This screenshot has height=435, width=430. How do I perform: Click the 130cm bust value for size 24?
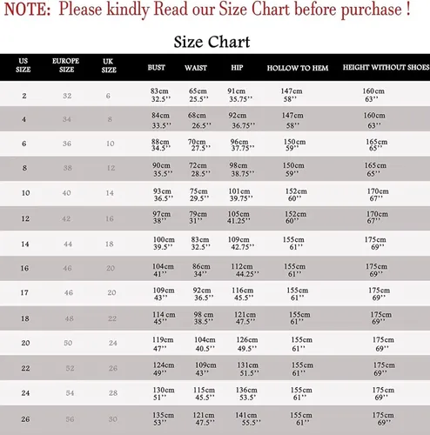(164, 391)
